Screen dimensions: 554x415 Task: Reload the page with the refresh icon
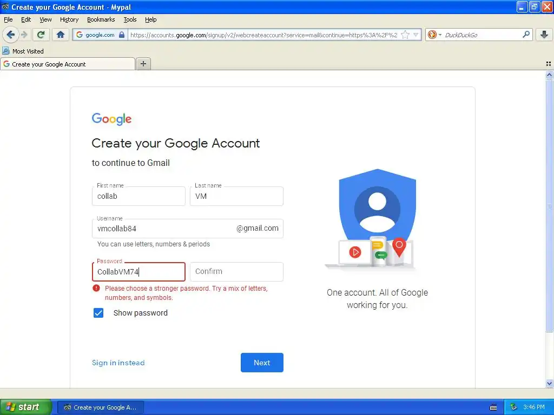[x=41, y=35]
